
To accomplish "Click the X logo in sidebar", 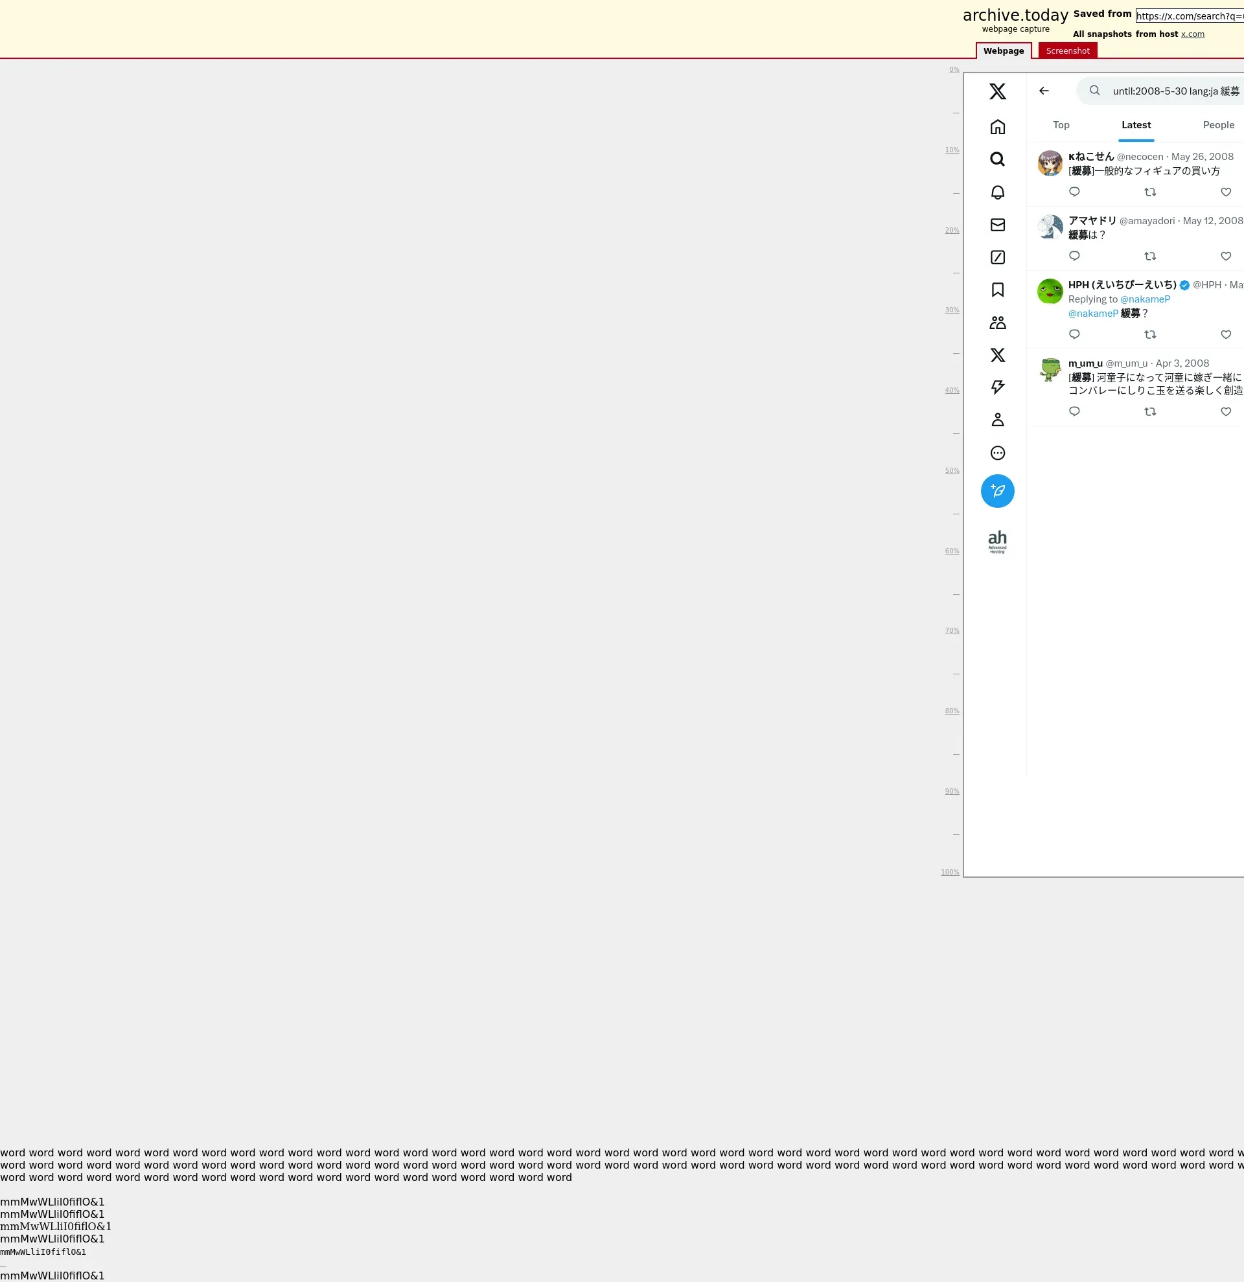I will pyautogui.click(x=996, y=91).
